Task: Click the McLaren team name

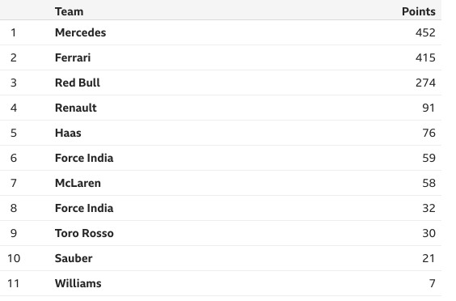Action: click(78, 183)
